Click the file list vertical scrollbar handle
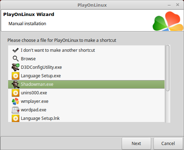 pyautogui.click(x=168, y=68)
